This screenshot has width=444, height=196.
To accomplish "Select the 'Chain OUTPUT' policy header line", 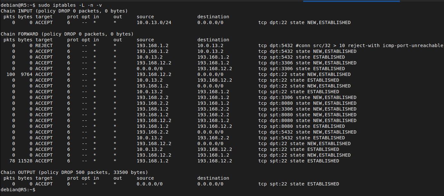I will [x=74, y=172].
